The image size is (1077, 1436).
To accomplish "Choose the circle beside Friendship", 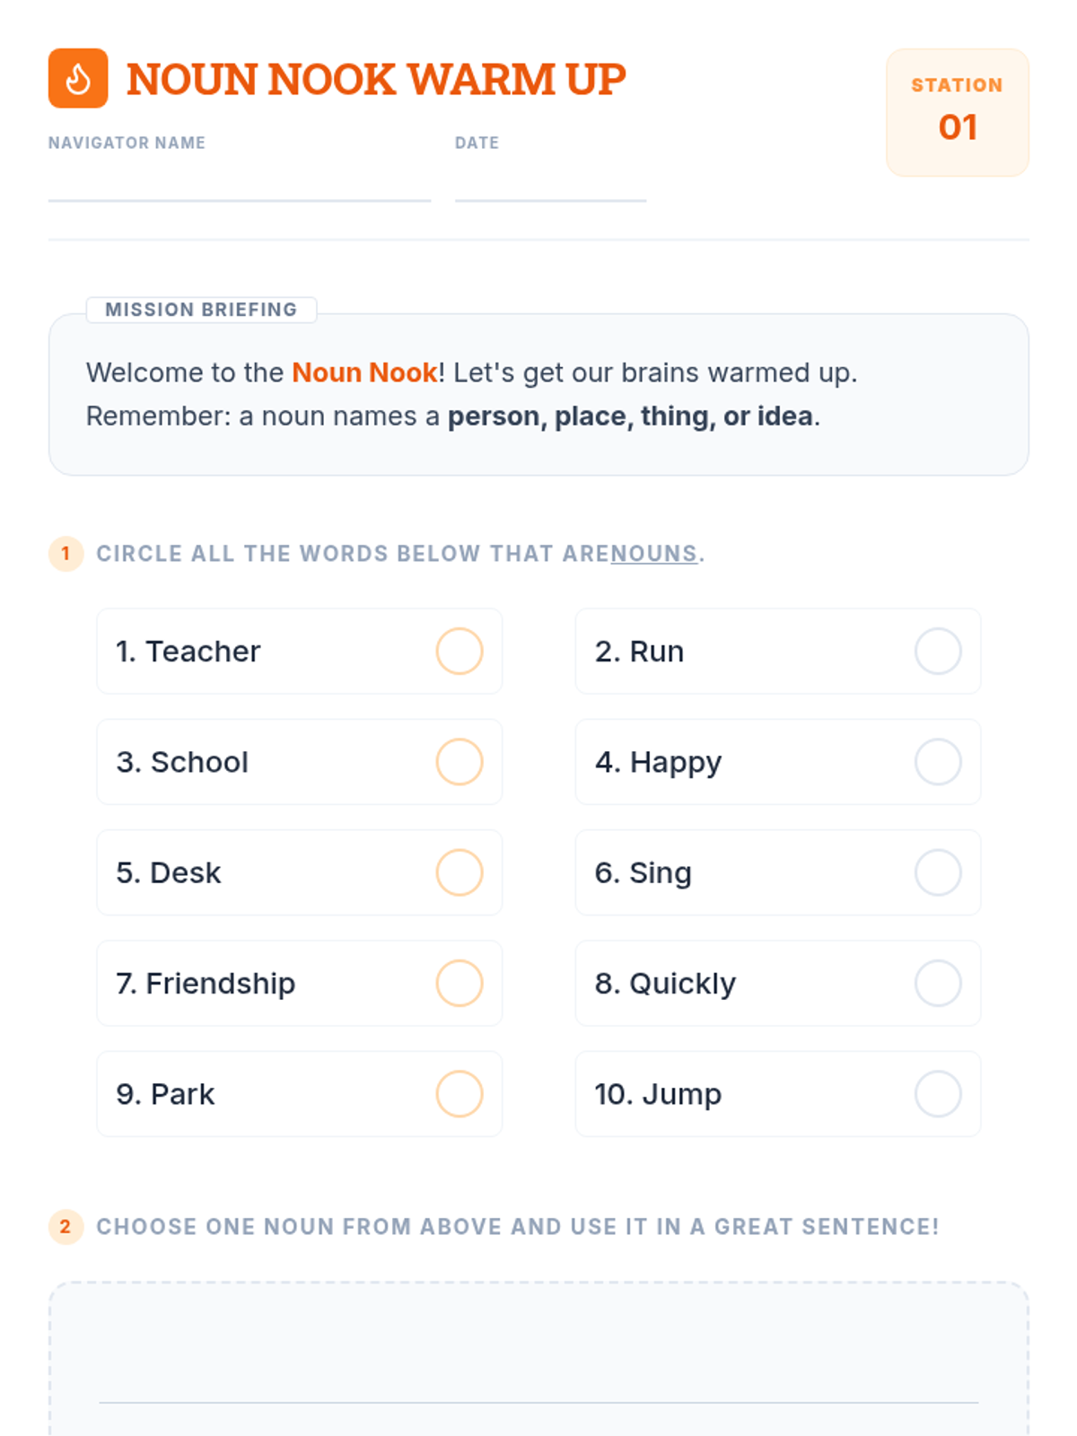I will 460,983.
